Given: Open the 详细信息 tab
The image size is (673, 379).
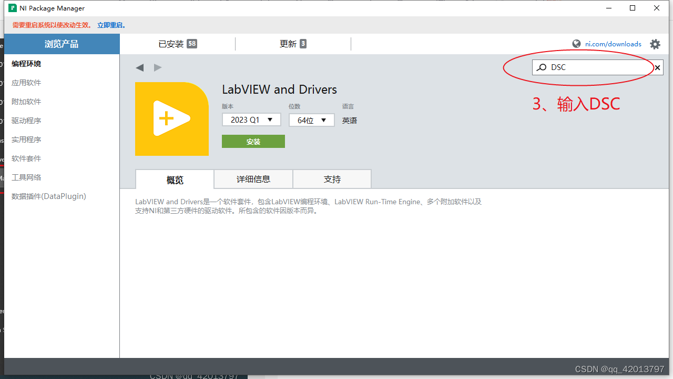Looking at the screenshot, I should [x=253, y=179].
